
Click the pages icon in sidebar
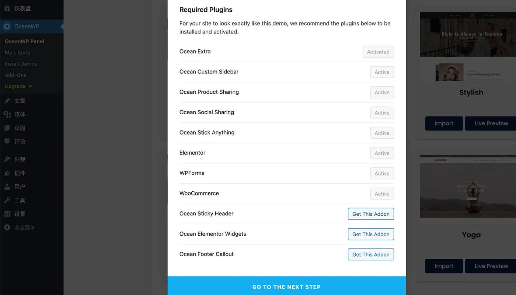[7, 128]
